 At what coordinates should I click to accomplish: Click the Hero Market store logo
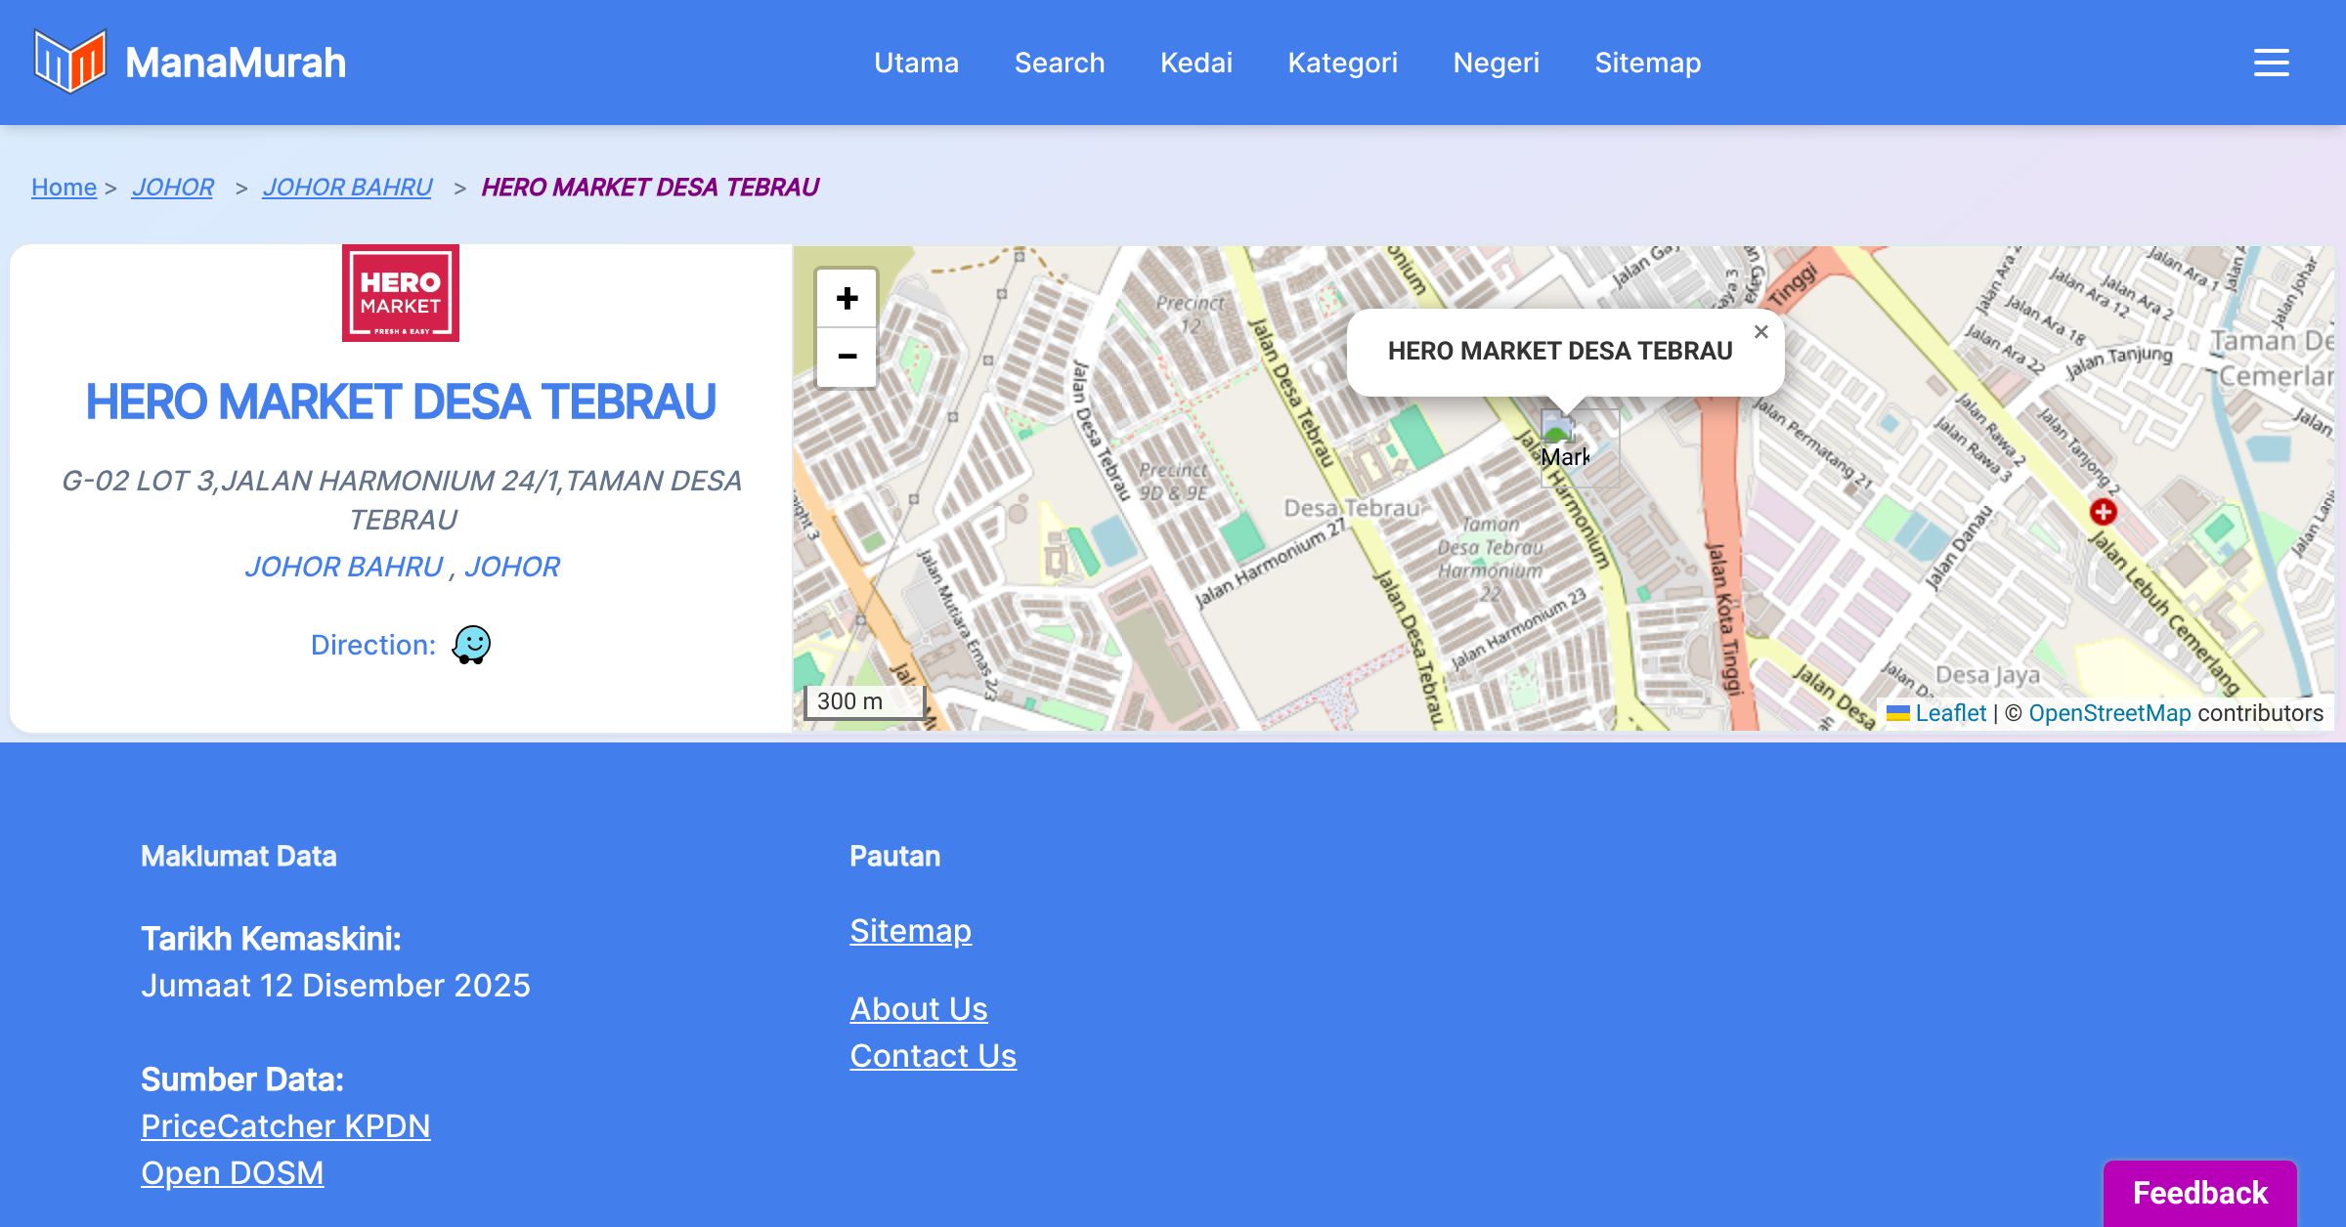pos(400,293)
